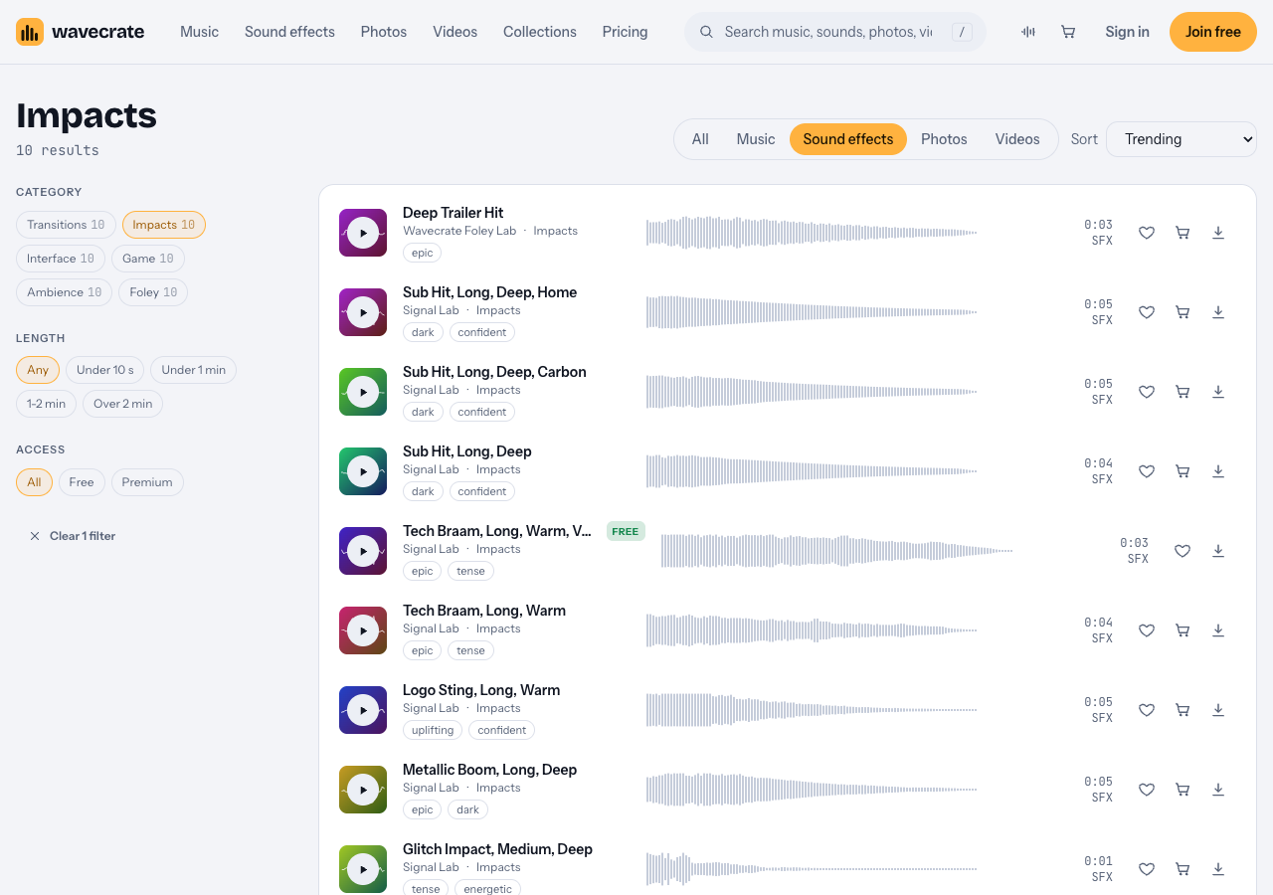Open Wavecrate Foley Lab artist link

coord(459,231)
